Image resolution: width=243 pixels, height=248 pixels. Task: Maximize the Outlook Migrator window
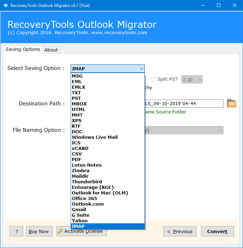point(219,5)
